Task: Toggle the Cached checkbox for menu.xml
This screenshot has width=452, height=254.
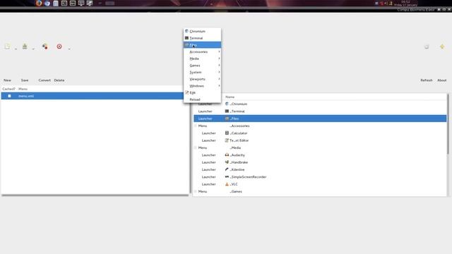Action: click(x=9, y=96)
